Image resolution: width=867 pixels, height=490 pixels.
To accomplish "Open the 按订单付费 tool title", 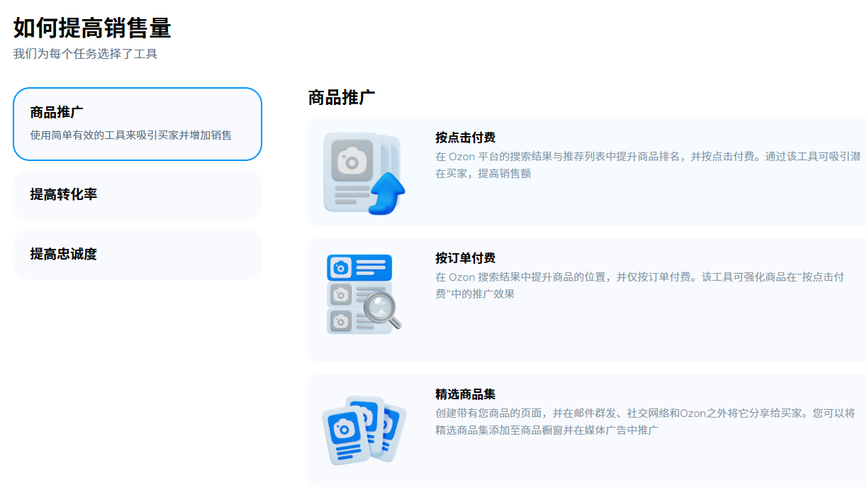I will click(465, 258).
